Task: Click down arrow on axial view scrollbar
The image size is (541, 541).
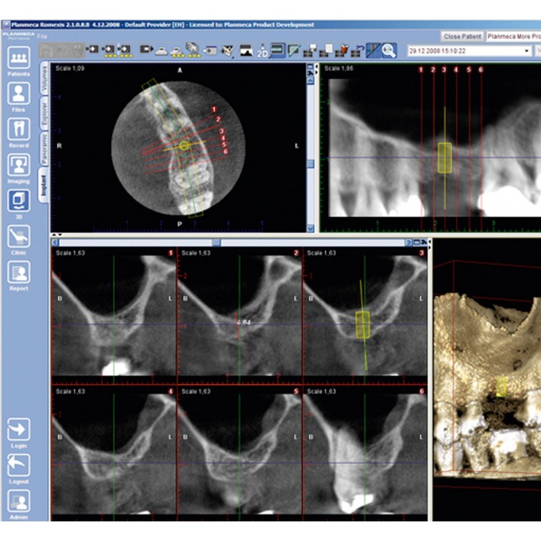Action: (310, 229)
